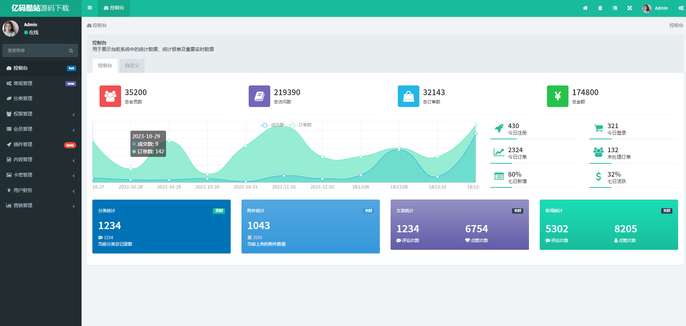Select the 控制台 tab in the top navbar

(114, 8)
